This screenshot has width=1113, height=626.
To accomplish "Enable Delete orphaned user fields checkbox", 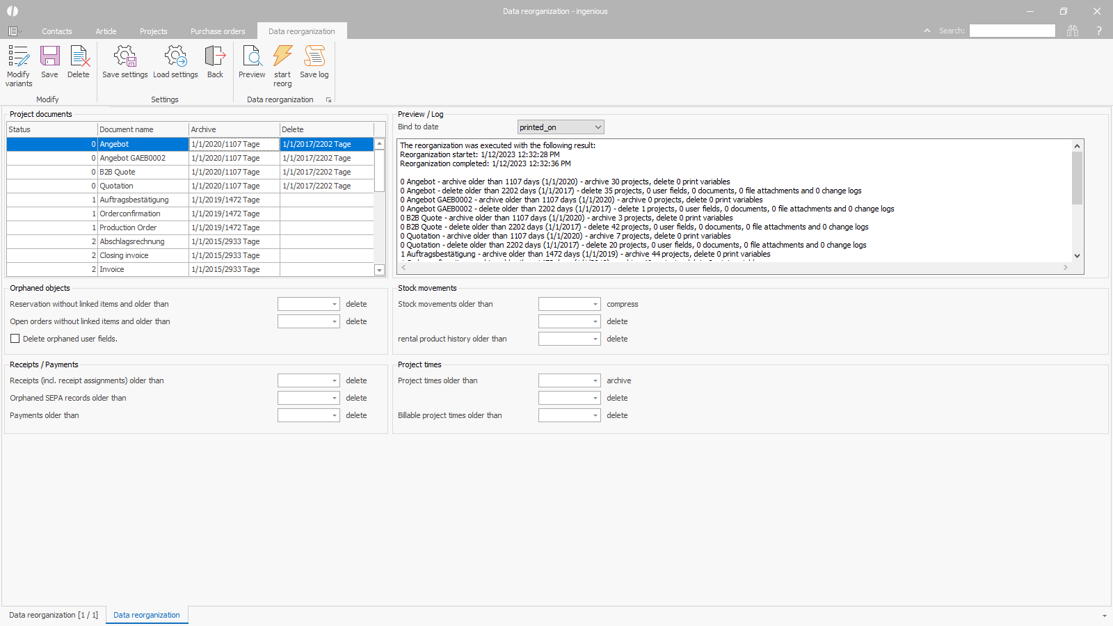I will tap(15, 339).
